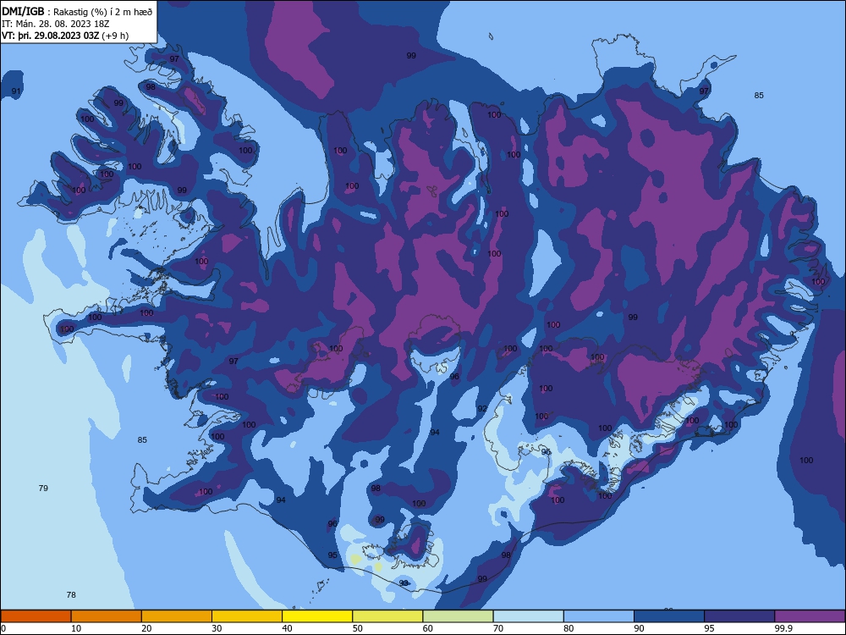
Task: Click the legend scale label 99.9
Action: pyautogui.click(x=783, y=628)
